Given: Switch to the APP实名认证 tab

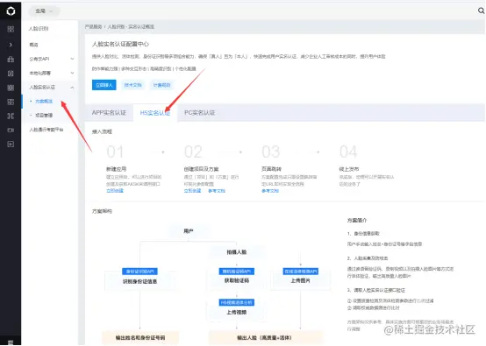Looking at the screenshot, I should [109, 113].
